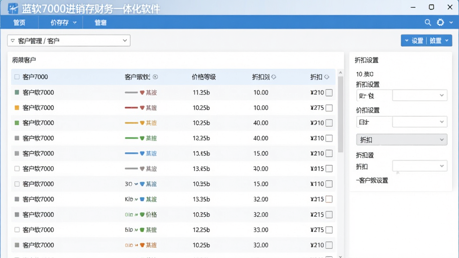Image resolution: width=459 pixels, height=258 pixels.
Task: Click the green heart in 12.25b / 33.00 row
Action: (x=142, y=230)
